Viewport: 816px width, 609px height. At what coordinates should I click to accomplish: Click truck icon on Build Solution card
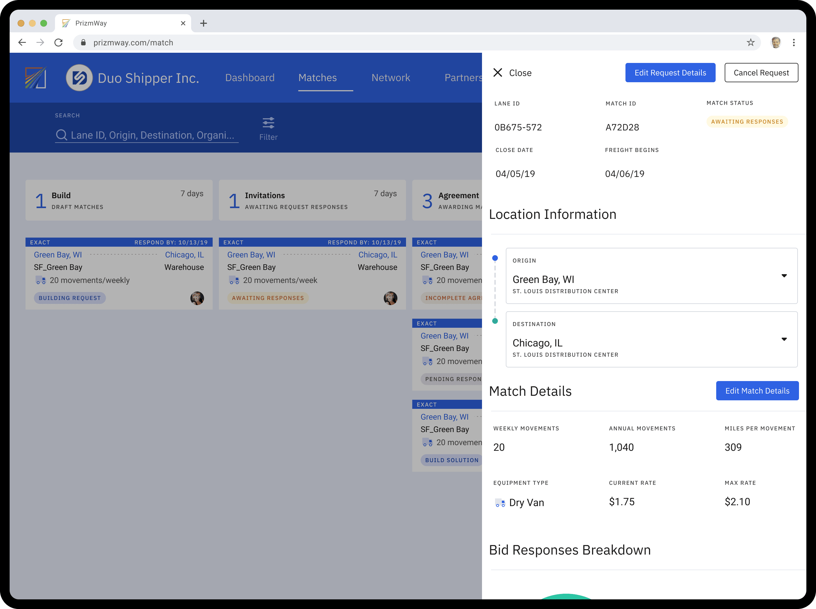(428, 442)
